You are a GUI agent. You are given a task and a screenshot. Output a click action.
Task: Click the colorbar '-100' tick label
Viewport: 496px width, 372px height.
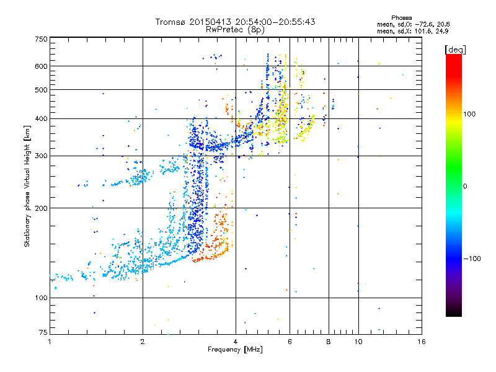coord(472,259)
